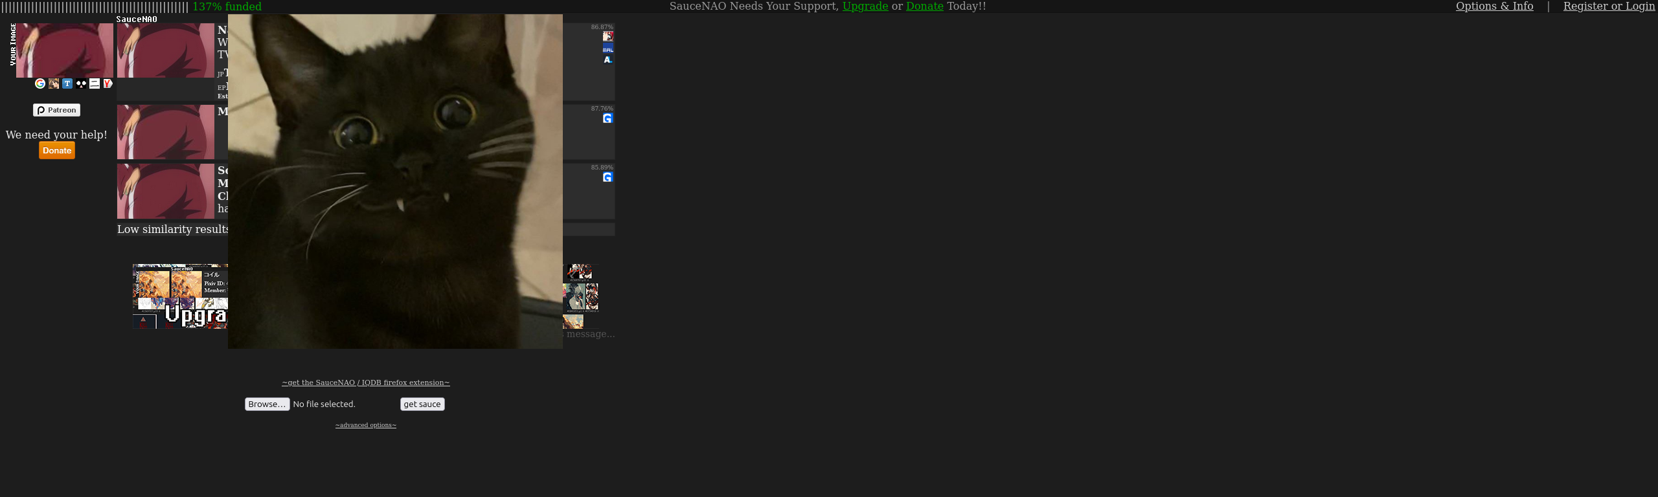Click the orange Donate button
Viewport: 1658px width, 497px height.
point(57,150)
